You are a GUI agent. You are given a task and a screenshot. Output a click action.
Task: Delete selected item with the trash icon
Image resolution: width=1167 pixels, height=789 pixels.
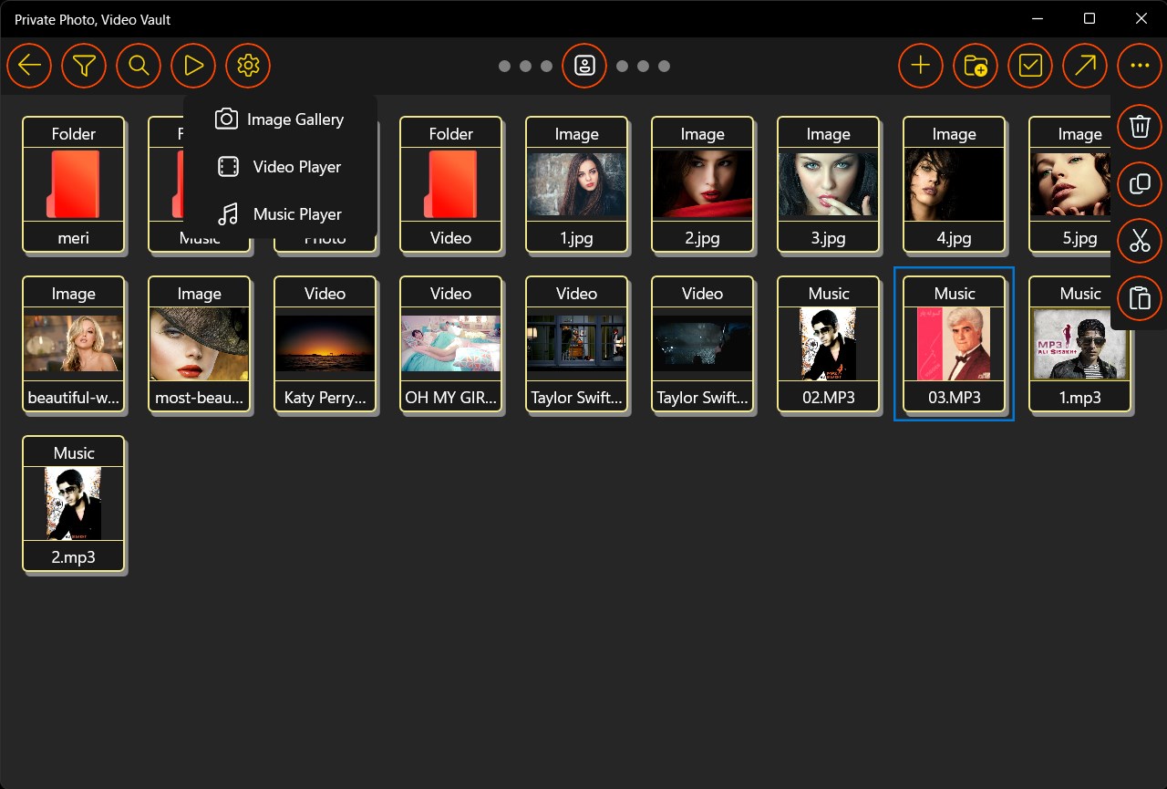1139,127
